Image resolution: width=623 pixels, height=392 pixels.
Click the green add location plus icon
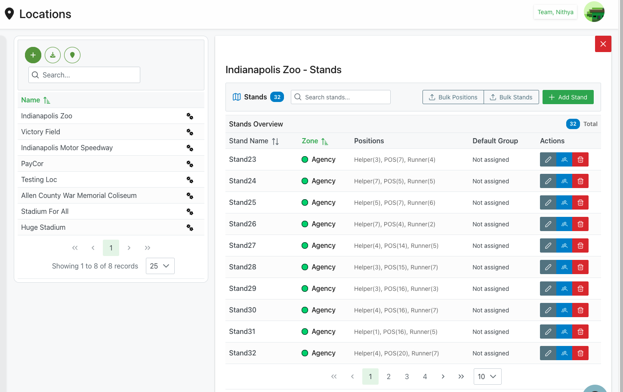[33, 55]
